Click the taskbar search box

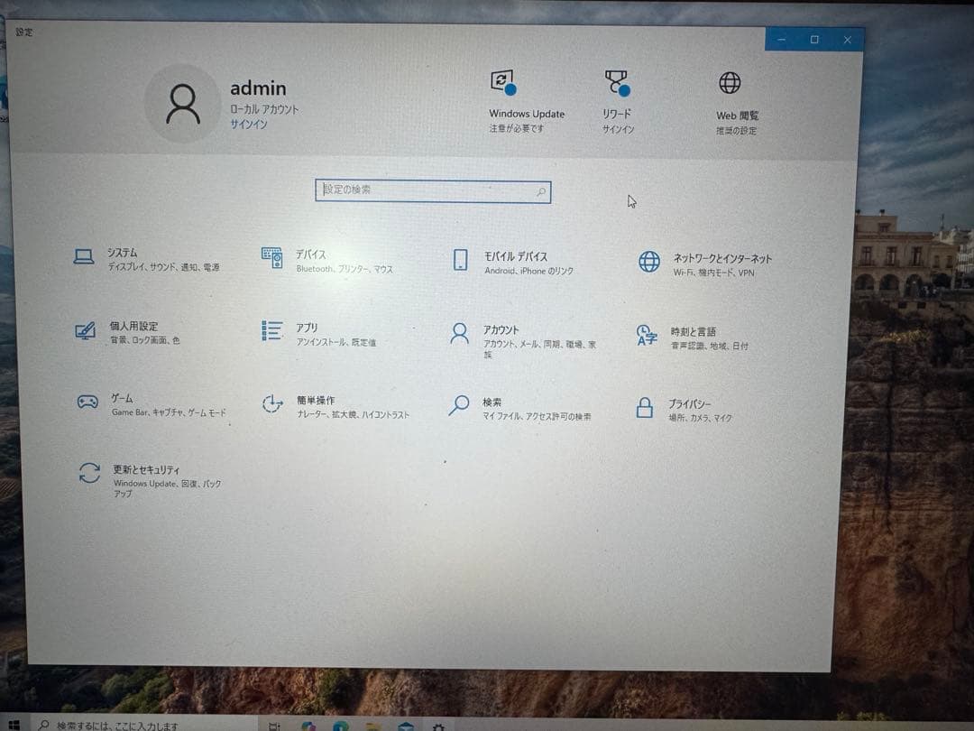pyautogui.click(x=142, y=725)
